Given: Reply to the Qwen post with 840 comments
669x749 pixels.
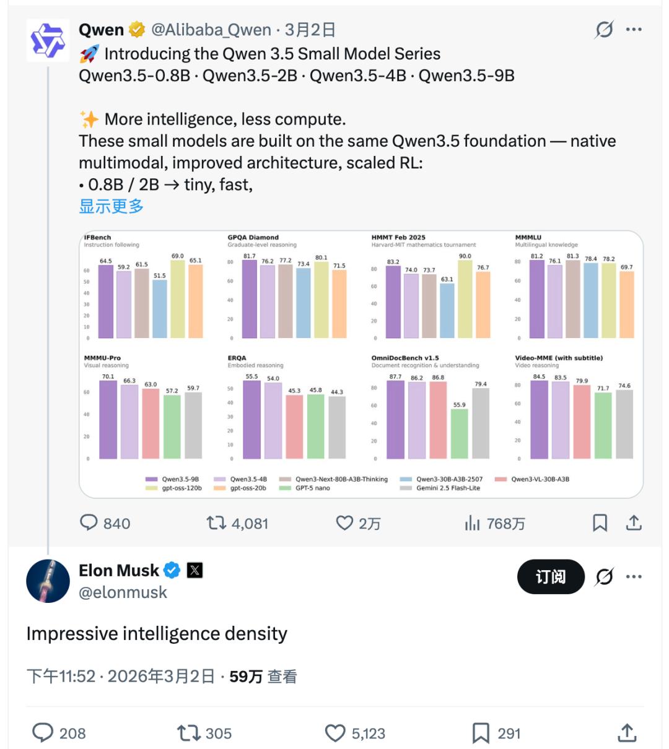Looking at the screenshot, I should pyautogui.click(x=89, y=523).
